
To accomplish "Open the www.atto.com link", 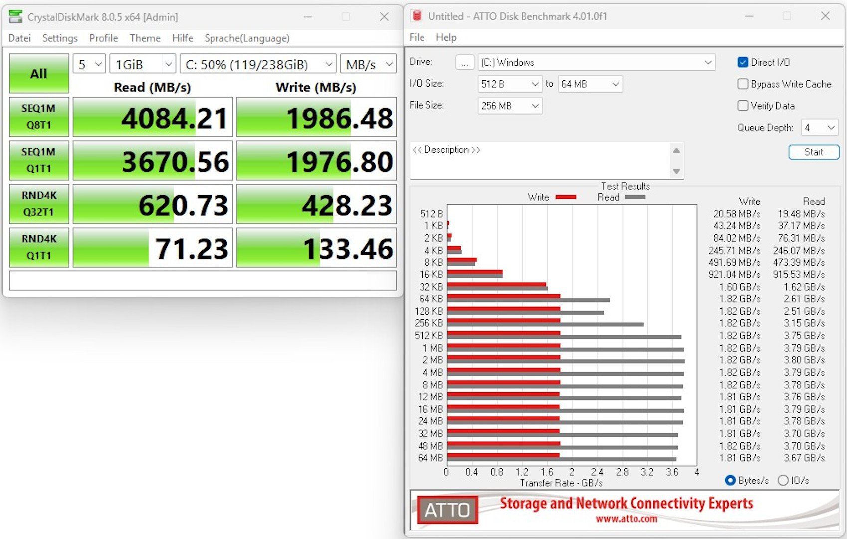I will point(626,519).
